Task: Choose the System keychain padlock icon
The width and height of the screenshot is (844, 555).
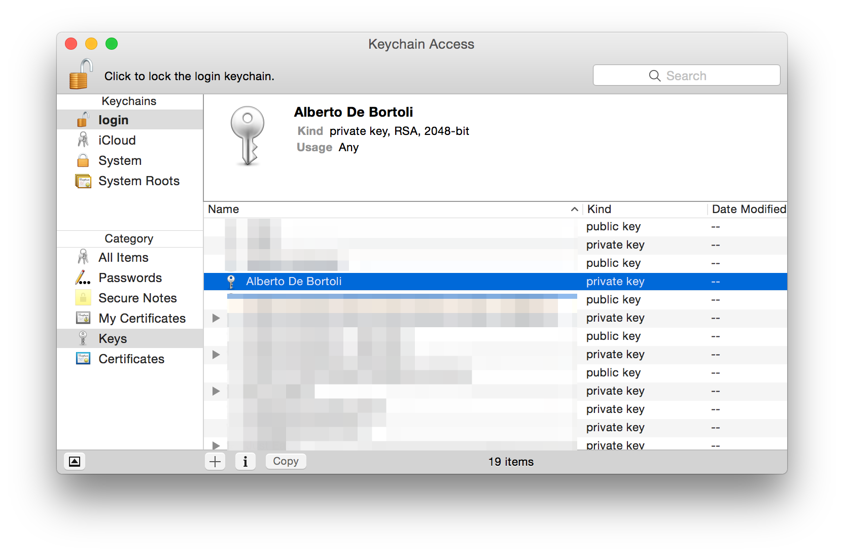Action: [x=83, y=161]
